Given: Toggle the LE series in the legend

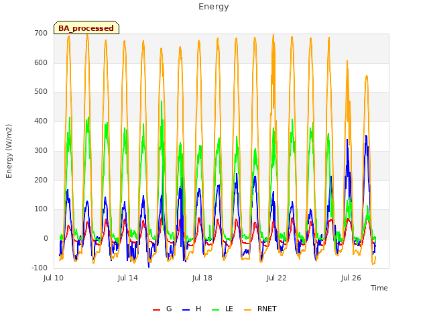Looking at the screenshot, I should pyautogui.click(x=223, y=309).
